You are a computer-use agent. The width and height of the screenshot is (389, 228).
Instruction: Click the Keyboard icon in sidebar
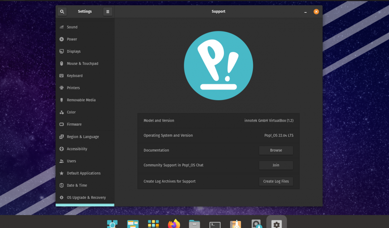coord(62,76)
